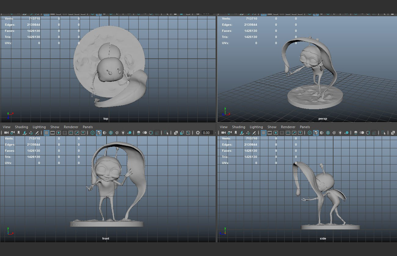Click Image Plane icon in front panel
This screenshot has width=397, height=256.
point(24,133)
